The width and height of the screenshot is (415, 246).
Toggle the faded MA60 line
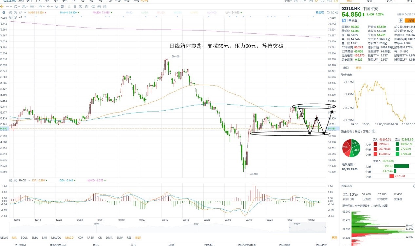(144, 12)
